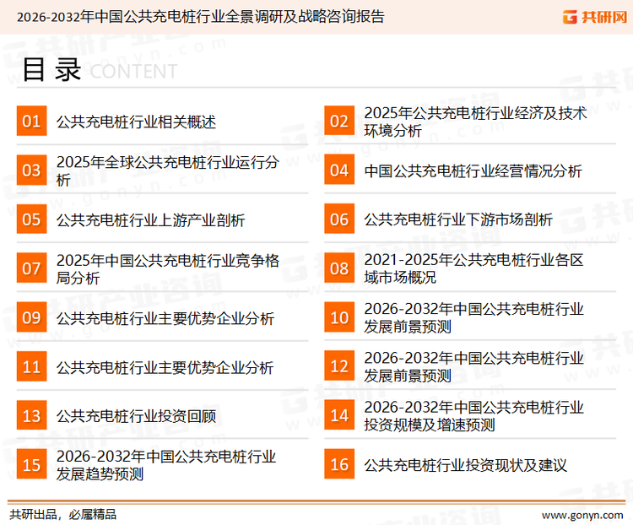Click the orange 02 number box

pos(339,121)
